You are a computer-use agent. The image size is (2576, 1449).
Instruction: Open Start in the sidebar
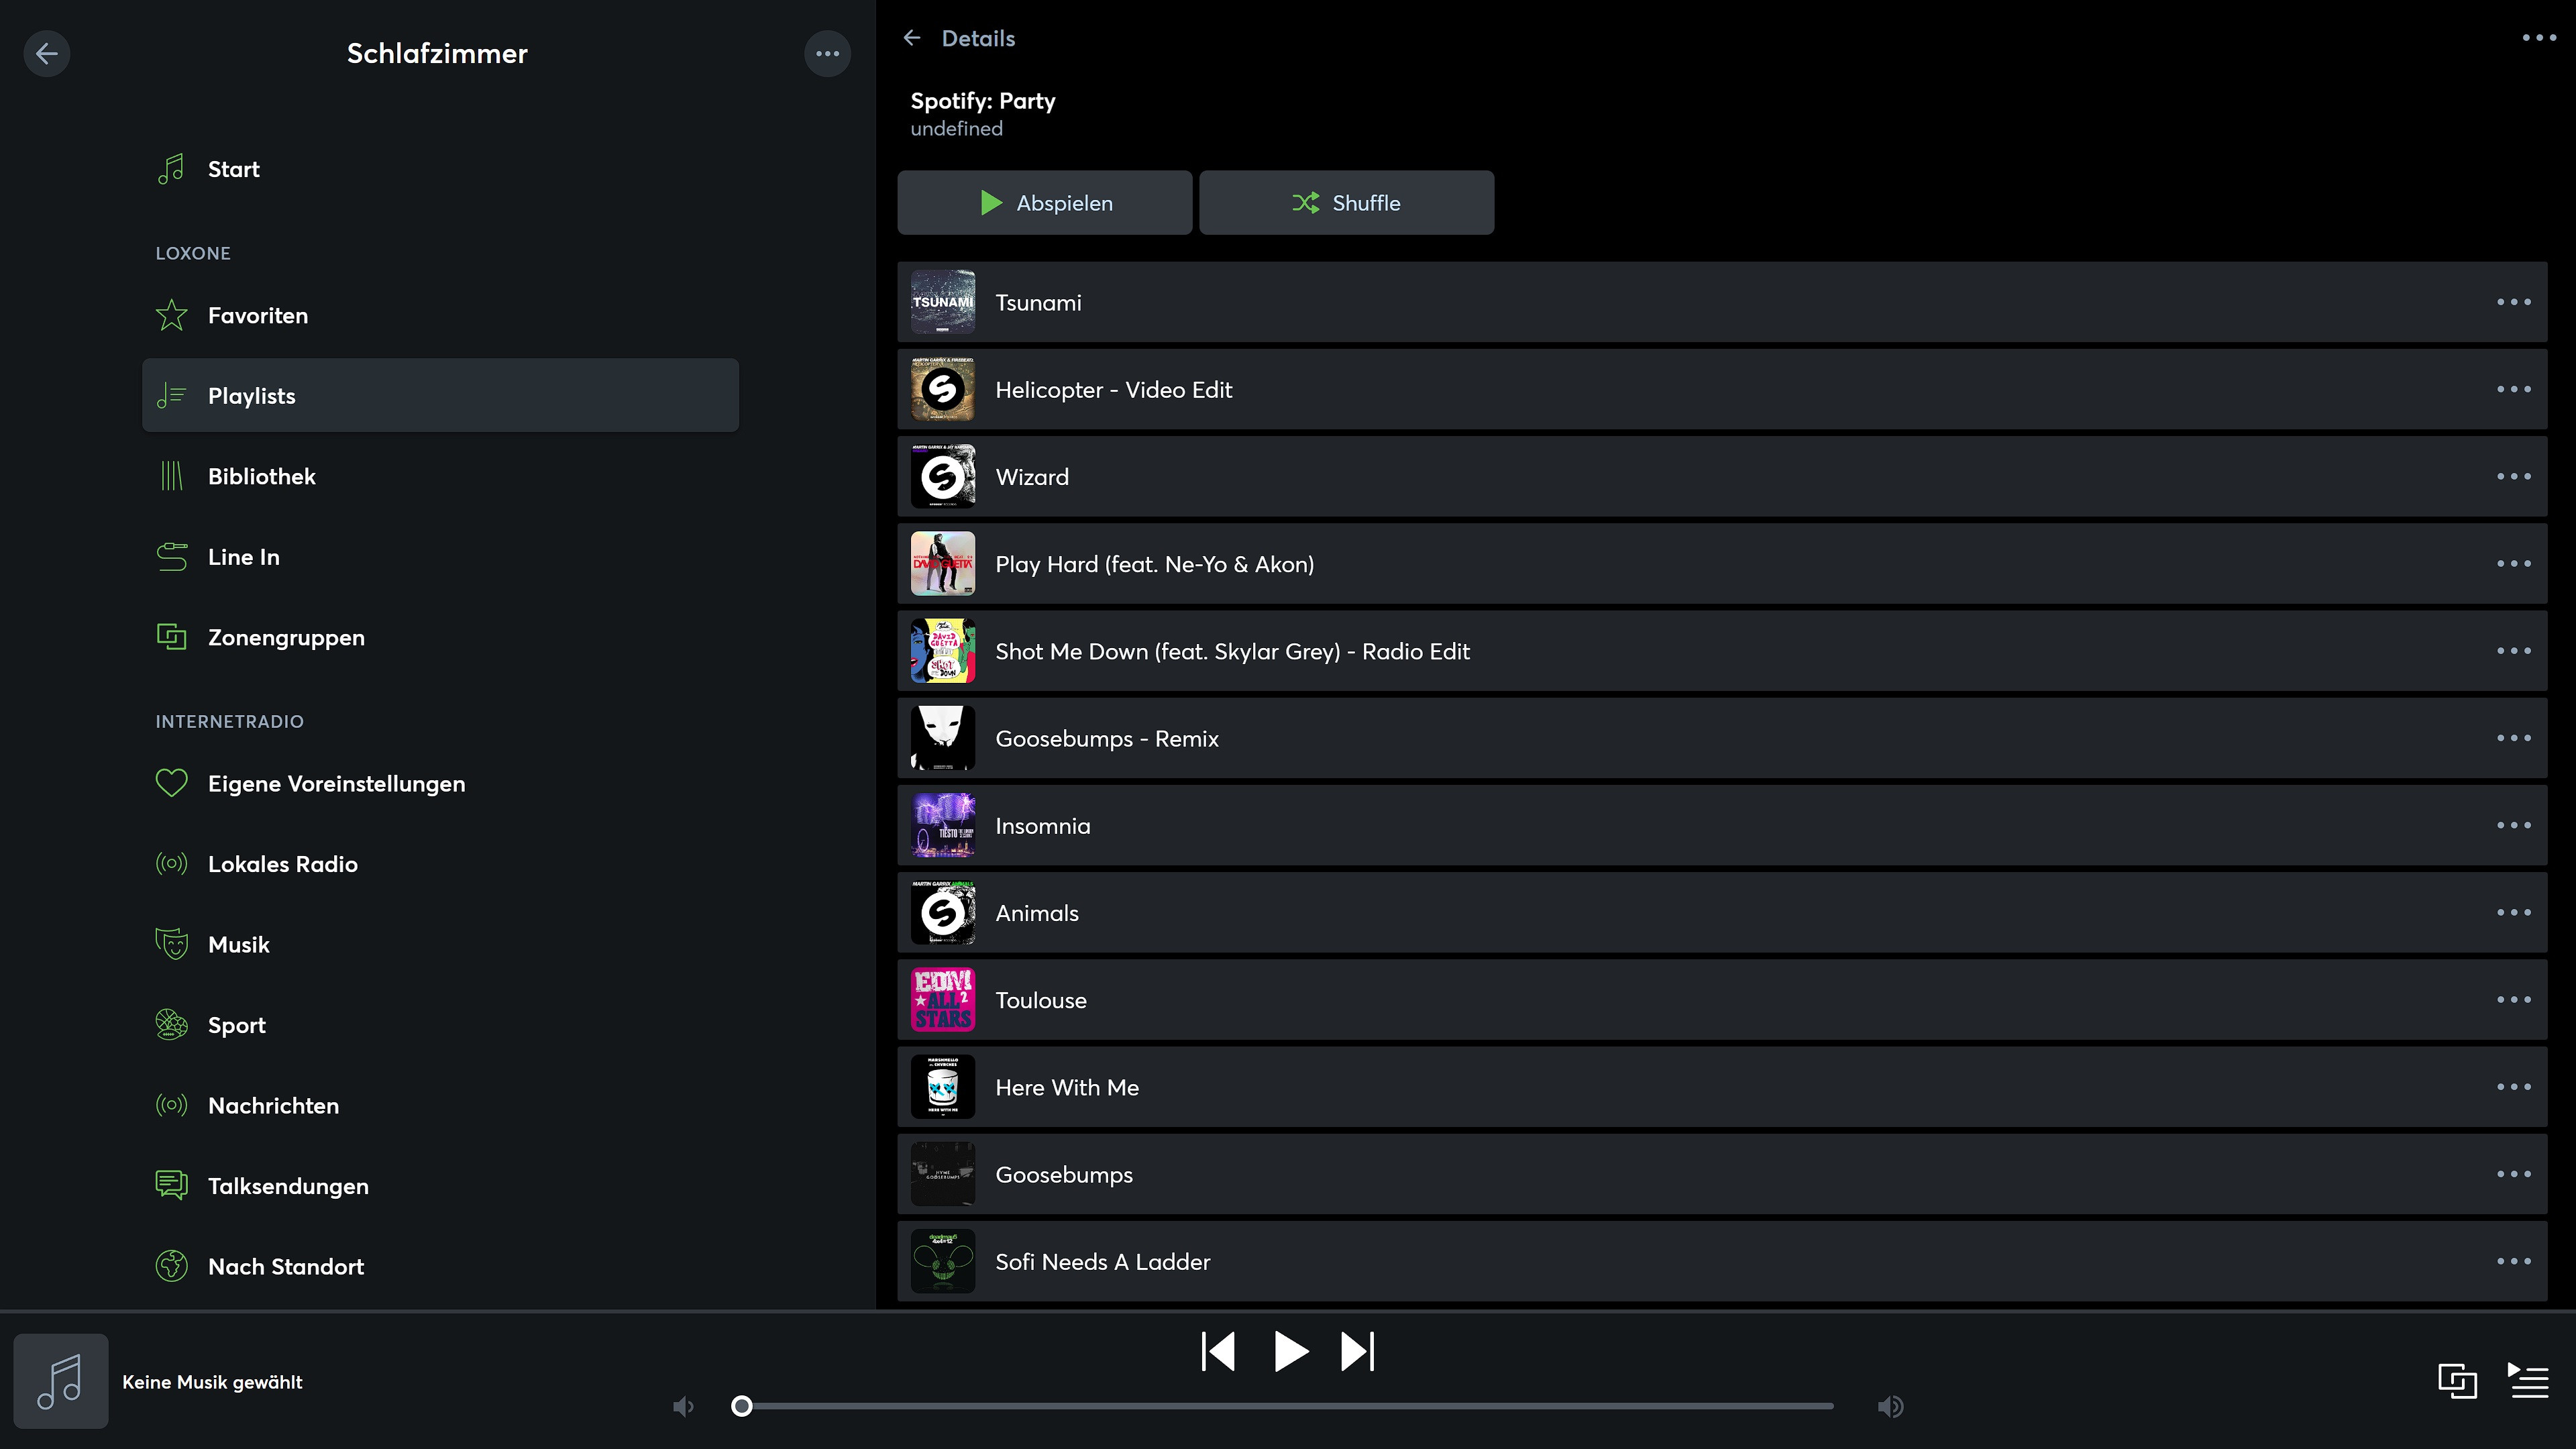click(440, 169)
